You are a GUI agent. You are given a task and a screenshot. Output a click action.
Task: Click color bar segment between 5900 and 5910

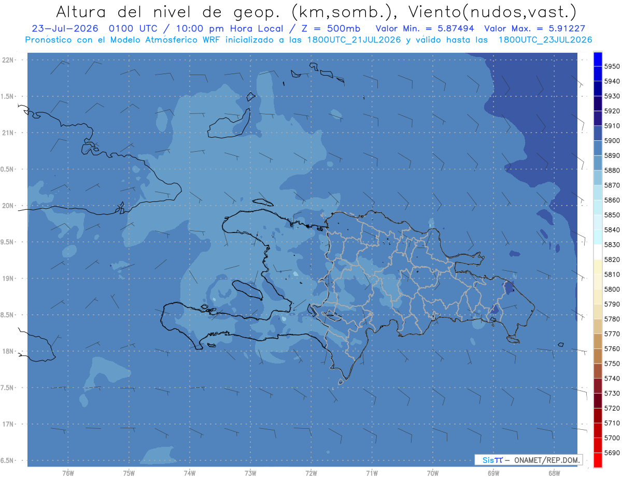click(x=598, y=133)
